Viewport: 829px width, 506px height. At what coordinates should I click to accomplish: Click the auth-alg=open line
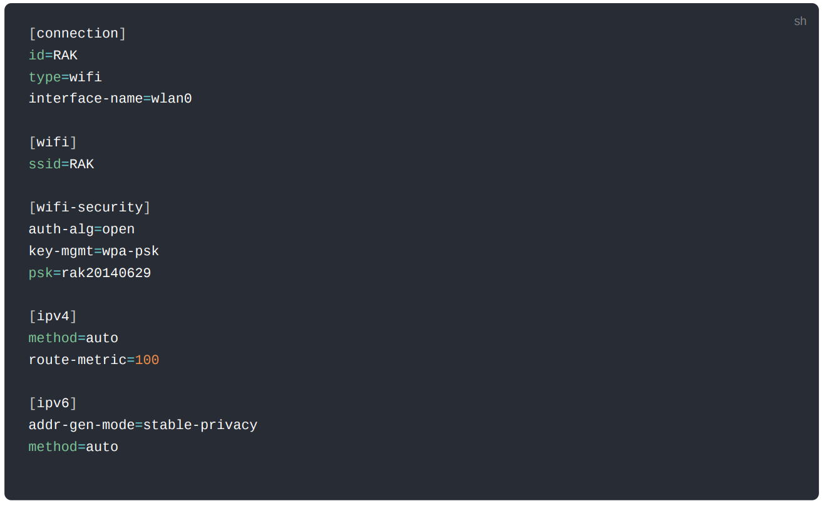(81, 230)
